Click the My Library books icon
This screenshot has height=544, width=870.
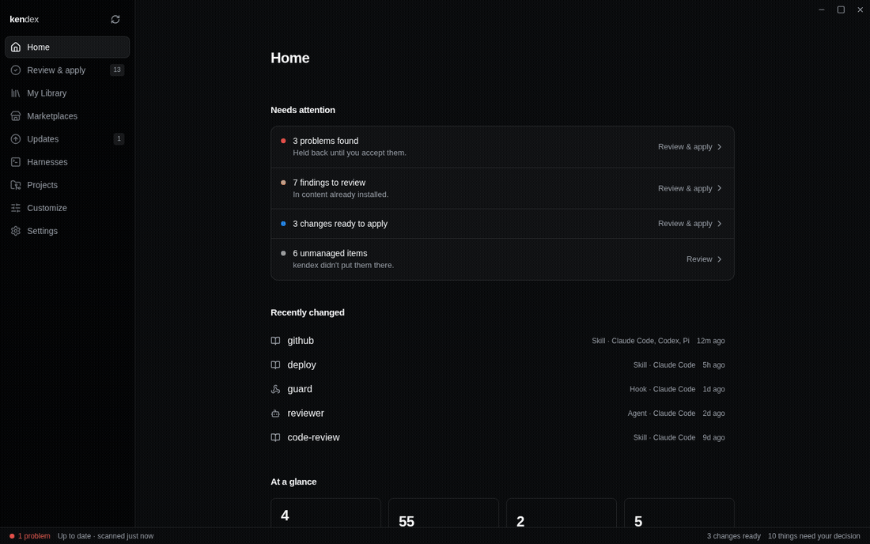pyautogui.click(x=16, y=93)
